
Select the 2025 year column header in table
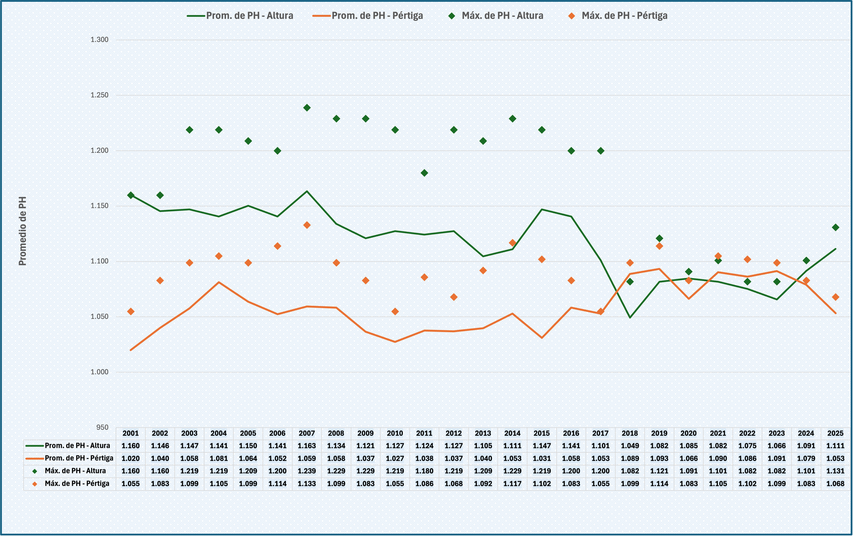835,433
